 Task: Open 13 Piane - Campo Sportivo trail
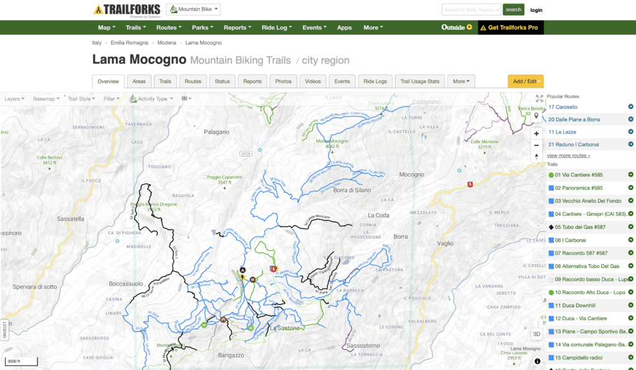[591, 331]
